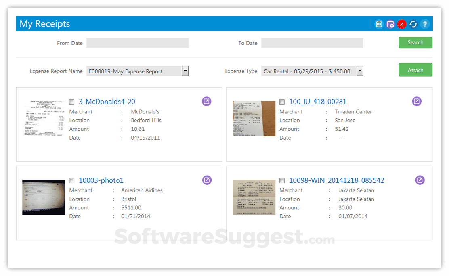This screenshot has height=276, width=449.
Task: Open the 10098-WIN_20141218_085542 receipt link
Action: [x=337, y=180]
